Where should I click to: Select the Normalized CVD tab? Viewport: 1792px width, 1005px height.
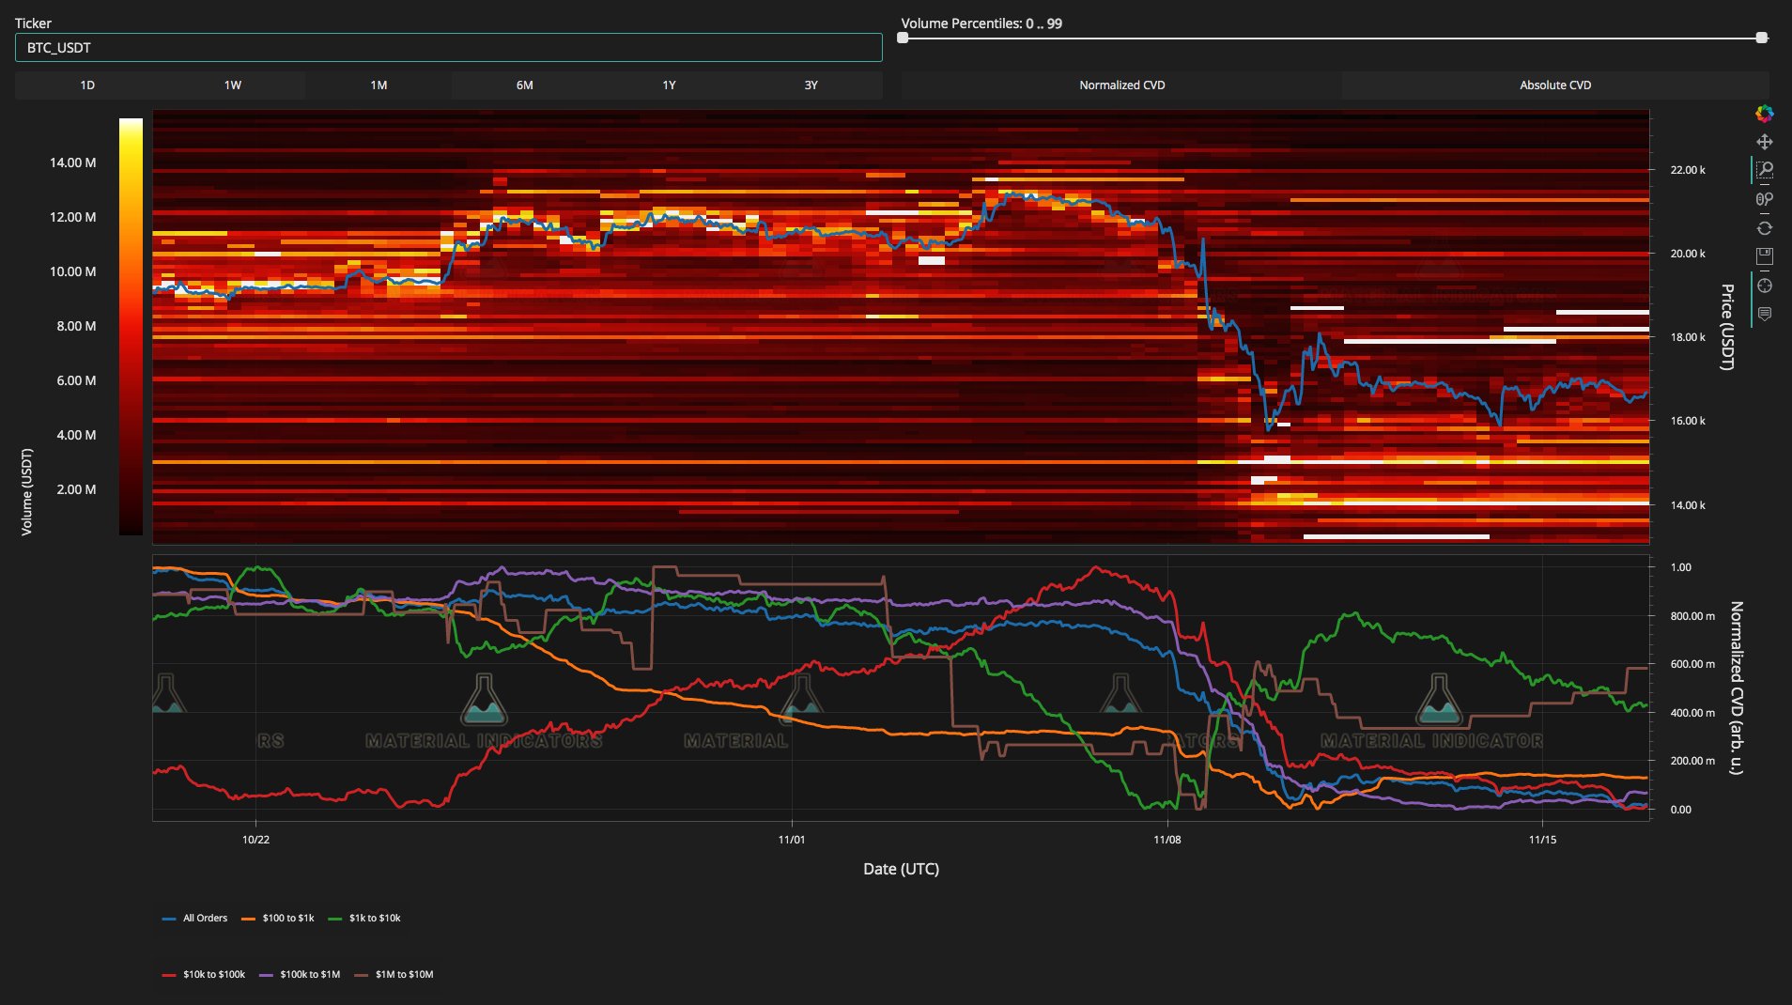(x=1121, y=85)
